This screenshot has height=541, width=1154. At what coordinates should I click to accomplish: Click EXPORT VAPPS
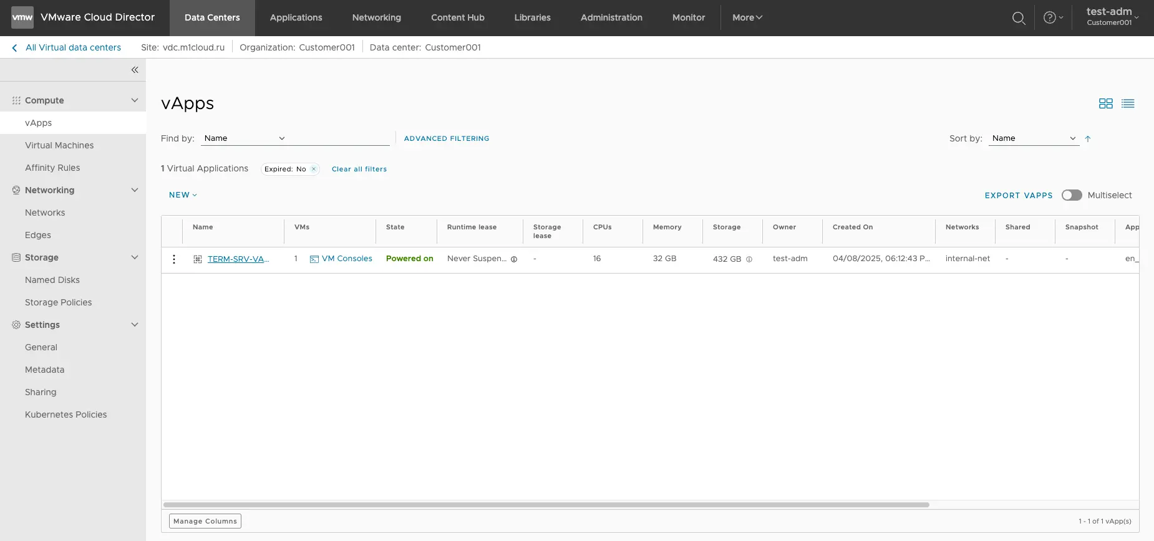[1019, 195]
